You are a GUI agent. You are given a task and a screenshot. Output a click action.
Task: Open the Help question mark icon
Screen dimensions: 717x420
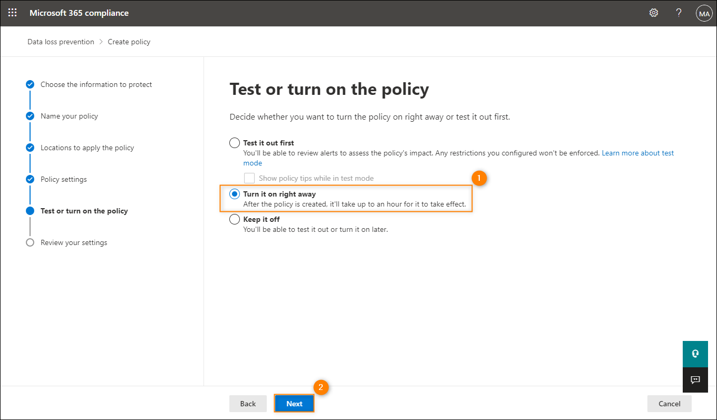click(679, 13)
